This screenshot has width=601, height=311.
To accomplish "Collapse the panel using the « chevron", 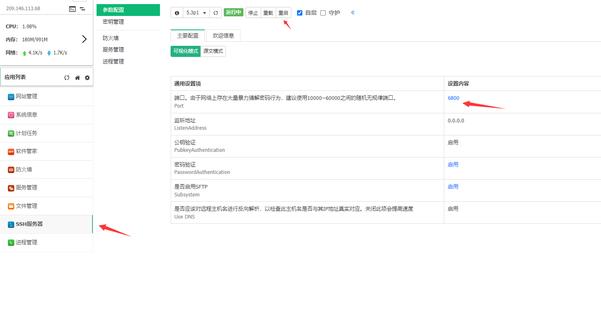I will click(x=352, y=12).
